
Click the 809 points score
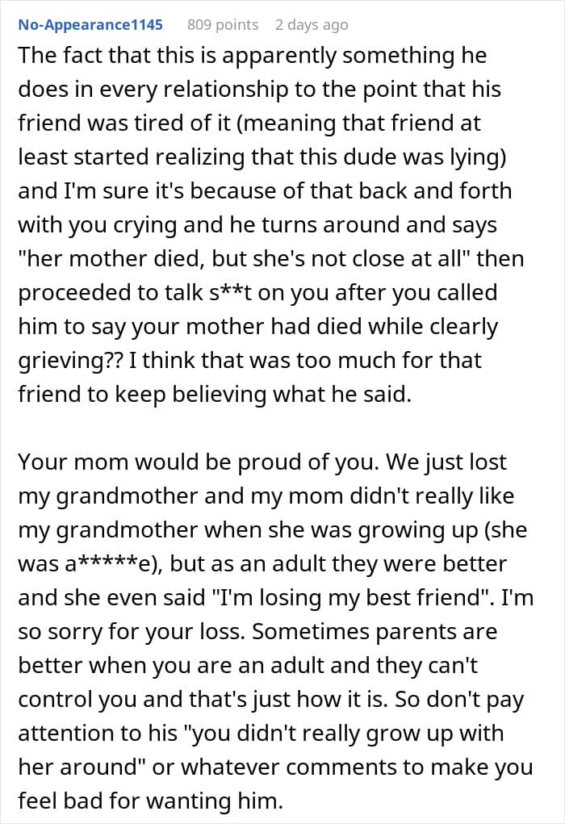coord(223,24)
